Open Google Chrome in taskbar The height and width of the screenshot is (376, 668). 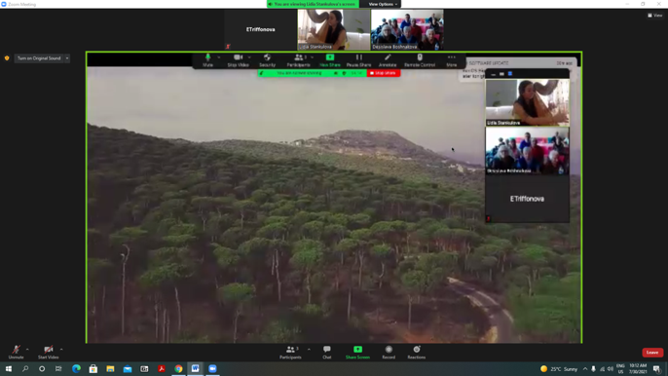pos(178,369)
